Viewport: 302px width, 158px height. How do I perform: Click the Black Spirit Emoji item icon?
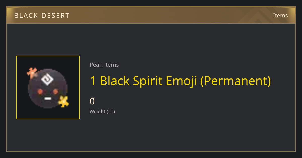[48, 88]
